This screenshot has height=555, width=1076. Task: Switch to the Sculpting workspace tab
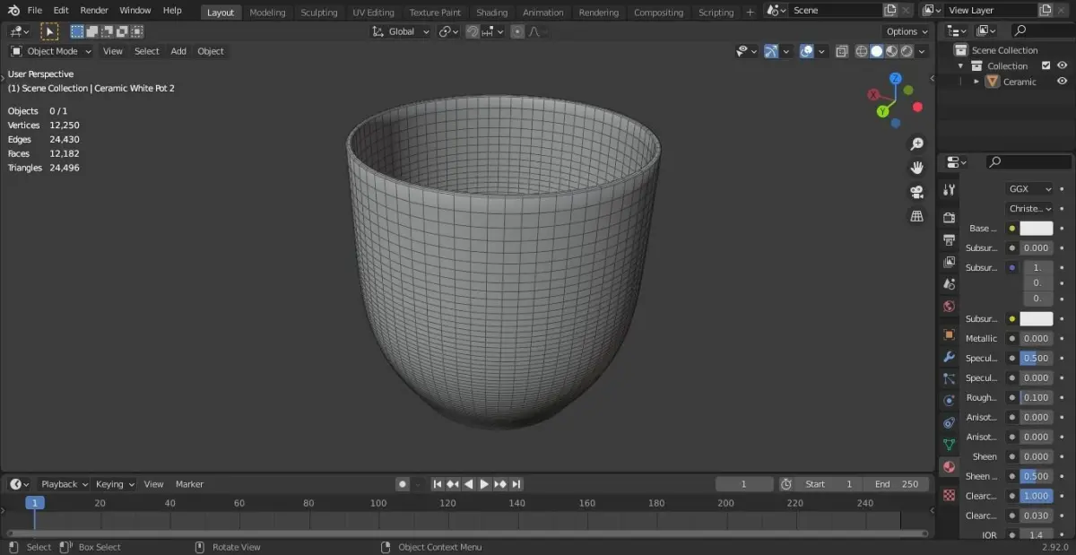[318, 13]
